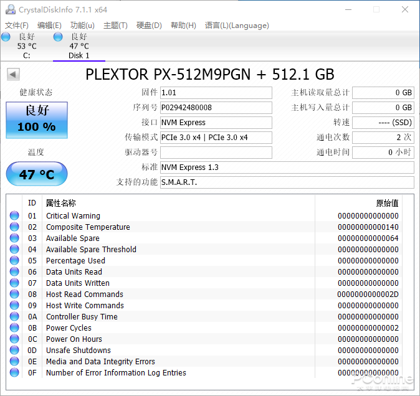Open the 主题(T) menu
Viewport: 420px width, 396px height.
[x=115, y=26]
